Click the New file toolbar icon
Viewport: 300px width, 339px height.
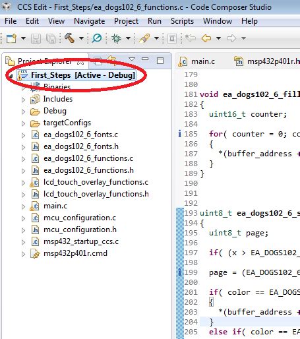[x=11, y=38]
